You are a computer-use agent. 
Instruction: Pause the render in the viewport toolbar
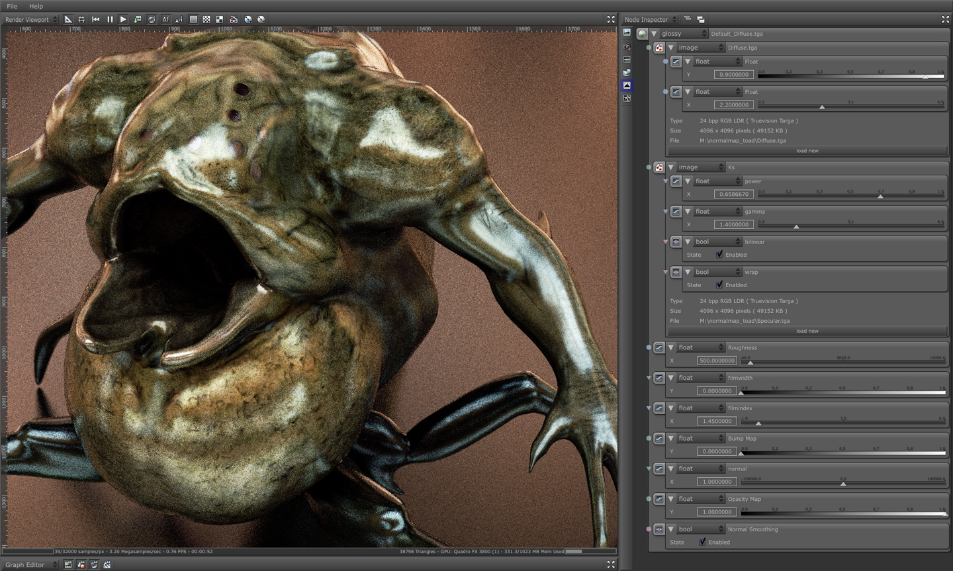(x=110, y=20)
